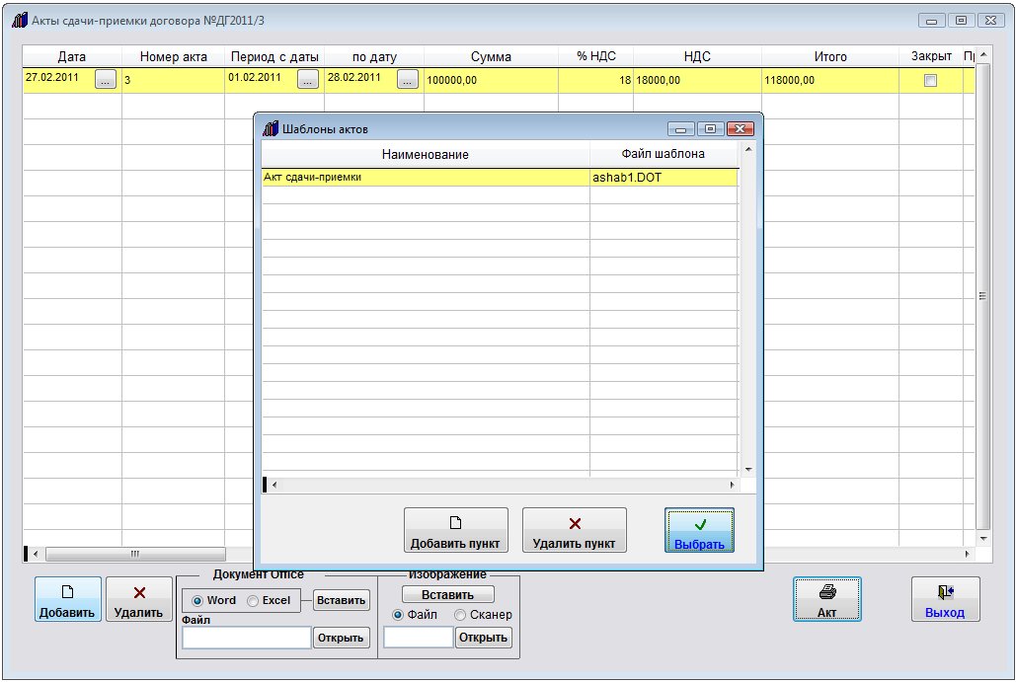This screenshot has height=682, width=1016.
Task: Add a new act with Добавить
Action: tap(67, 600)
